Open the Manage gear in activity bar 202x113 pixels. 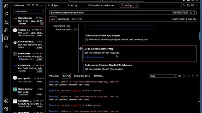pos(6,109)
